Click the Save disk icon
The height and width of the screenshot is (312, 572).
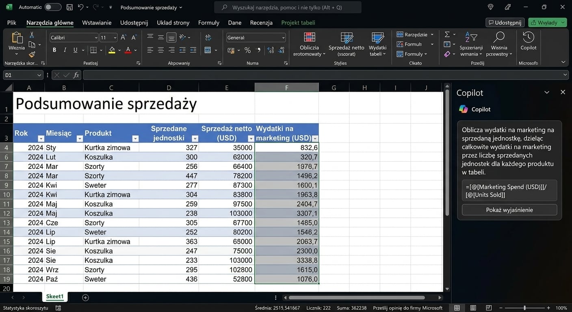click(x=69, y=7)
